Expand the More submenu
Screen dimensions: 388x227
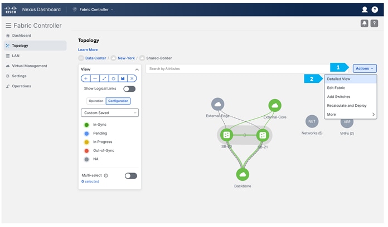click(351, 115)
